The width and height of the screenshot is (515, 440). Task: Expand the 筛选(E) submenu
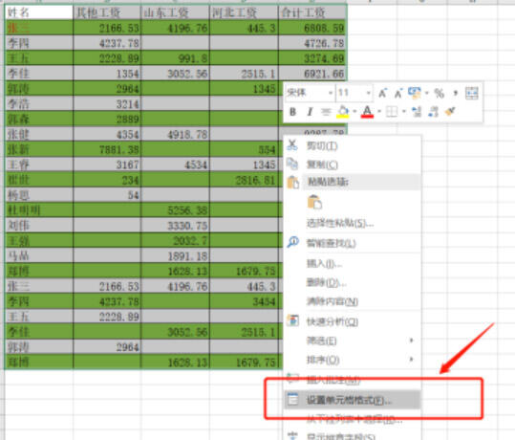(x=352, y=341)
